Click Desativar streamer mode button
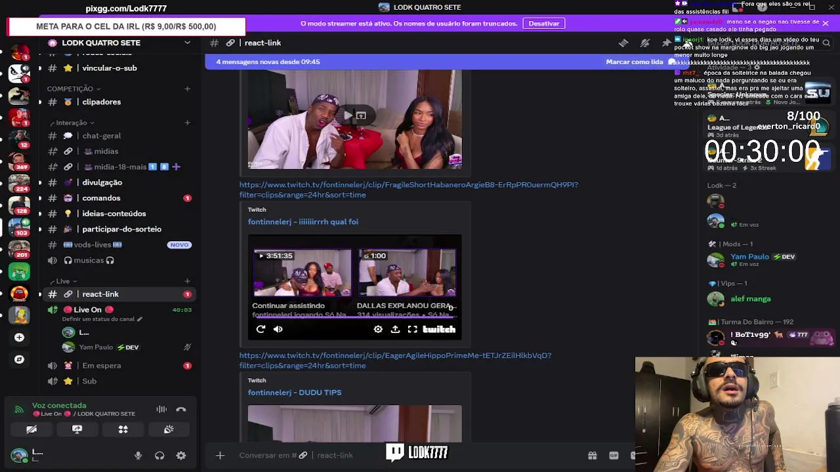The image size is (840, 472). 544,24
